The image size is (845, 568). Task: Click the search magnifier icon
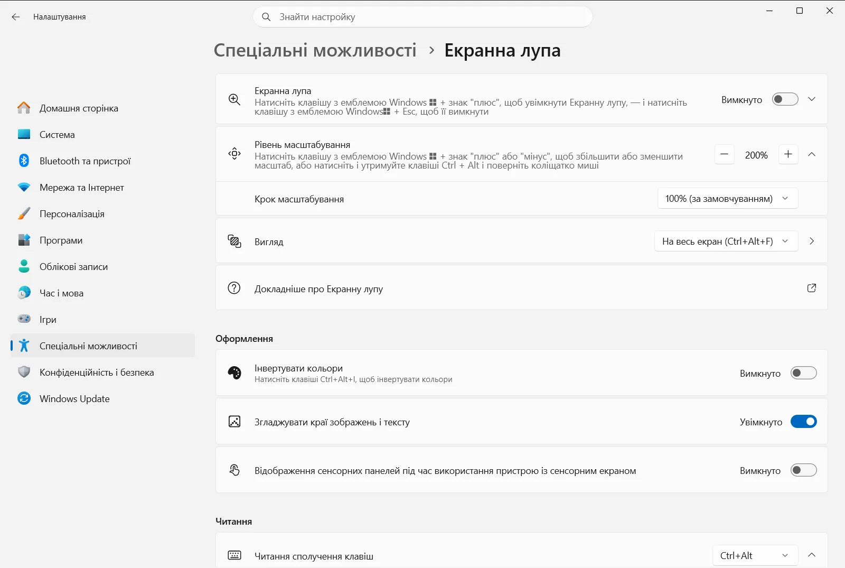tap(266, 17)
